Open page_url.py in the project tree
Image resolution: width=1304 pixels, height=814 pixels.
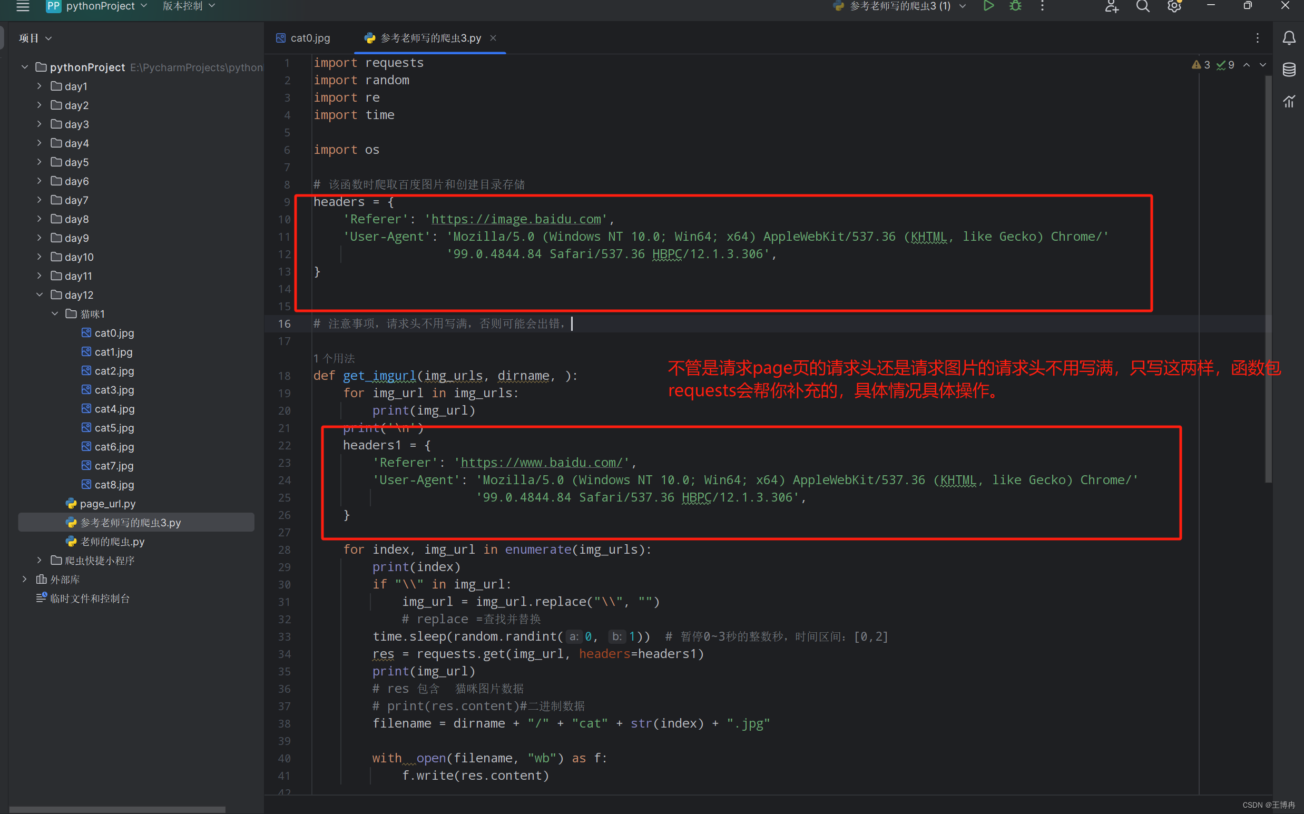(x=107, y=503)
